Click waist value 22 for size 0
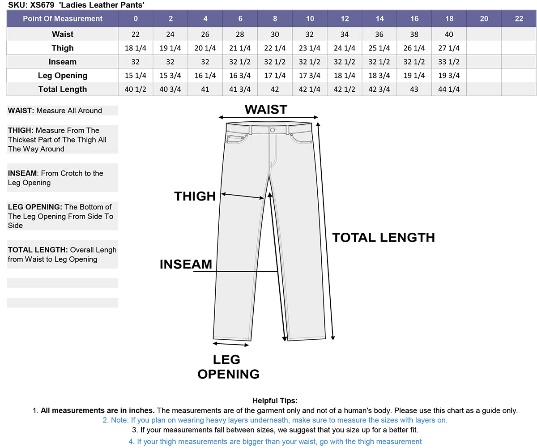Viewport: 537px width, 448px height. [x=136, y=34]
